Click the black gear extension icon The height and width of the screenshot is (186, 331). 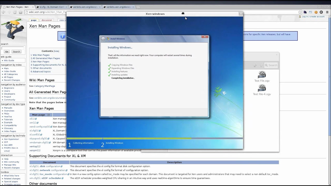pos(321,12)
